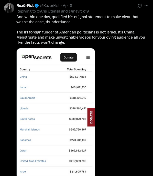Click the Qatar country link

pyautogui.click(x=23, y=151)
